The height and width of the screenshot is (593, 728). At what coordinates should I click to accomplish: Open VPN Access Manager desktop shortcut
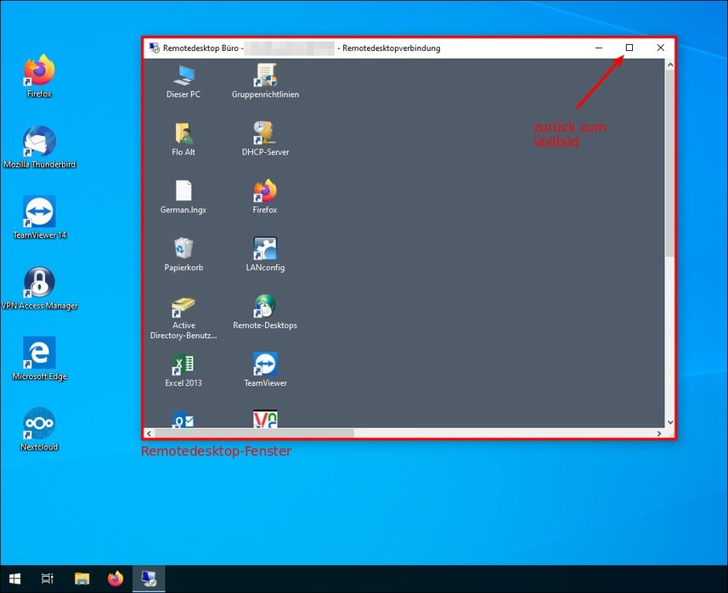coord(39,283)
